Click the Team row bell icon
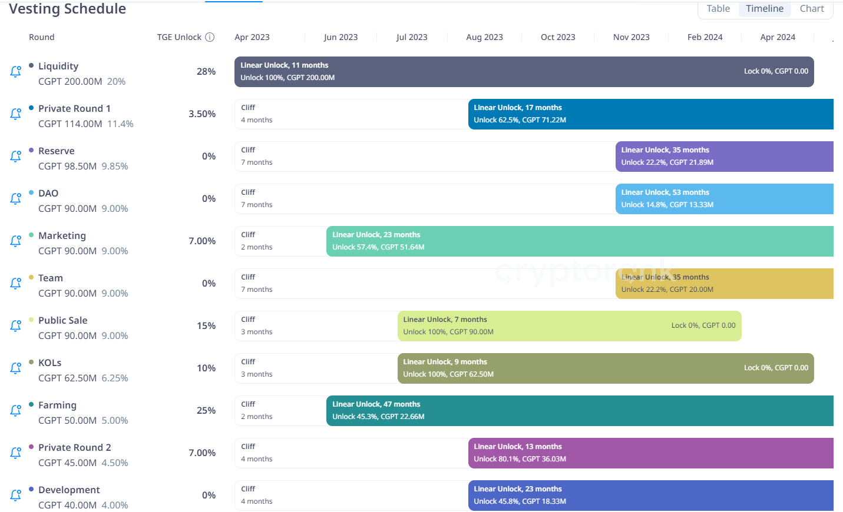The image size is (843, 512). (16, 284)
